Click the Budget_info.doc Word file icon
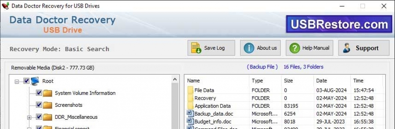The height and width of the screenshot is (129, 395). 190,121
